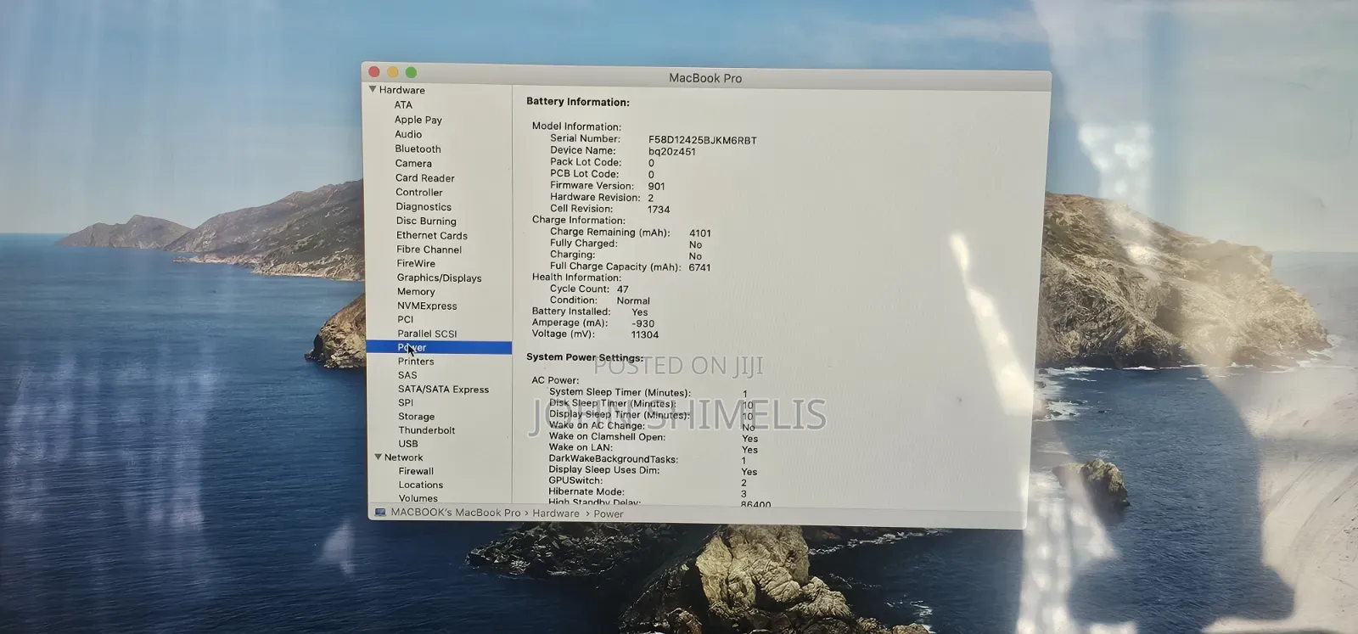Screen dimensions: 1358x634
Task: Click Voltage value 11304
Action: tap(645, 334)
